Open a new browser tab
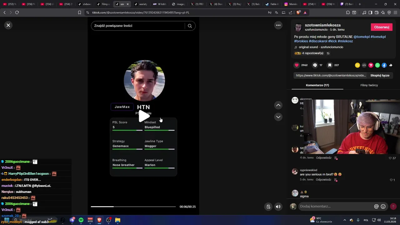Image resolution: width=400 pixels, height=225 pixels. click(360, 4)
